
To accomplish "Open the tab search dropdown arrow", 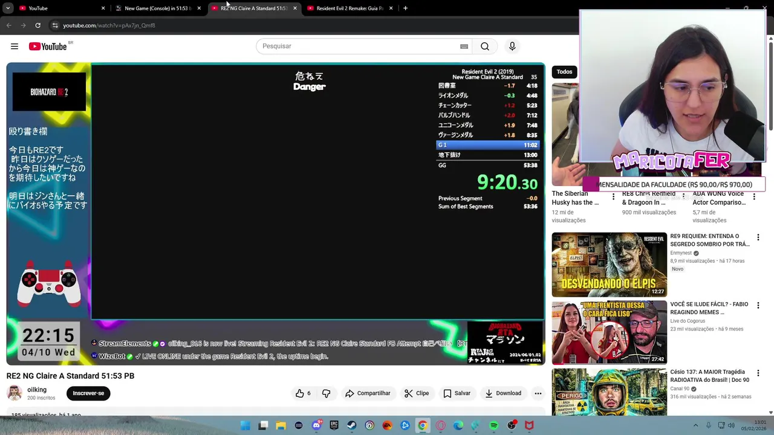I will tap(8, 8).
